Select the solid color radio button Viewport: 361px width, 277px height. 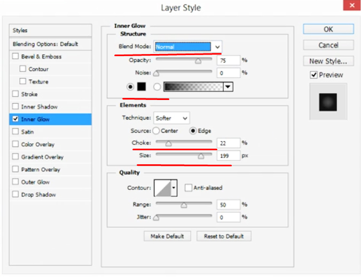tap(130, 87)
